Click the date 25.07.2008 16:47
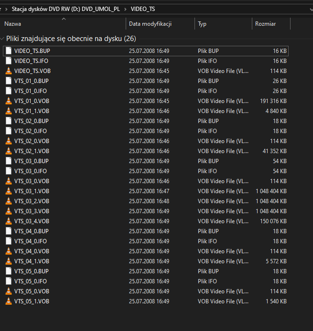The height and width of the screenshot is (331, 313). coord(149,191)
